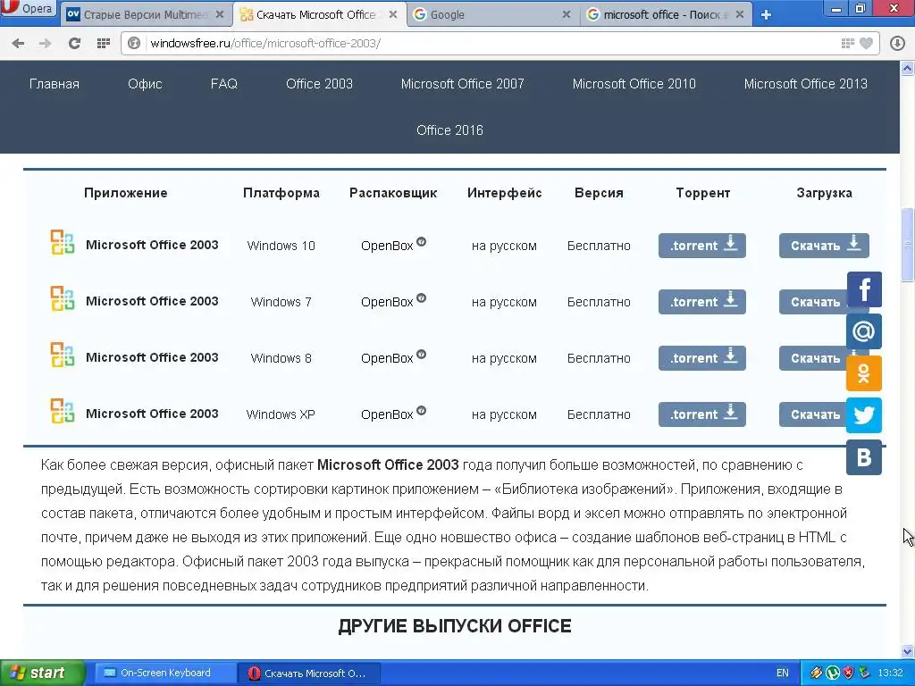
Task: Open Microsoft Office 2010 navigation link
Action: pyautogui.click(x=634, y=84)
